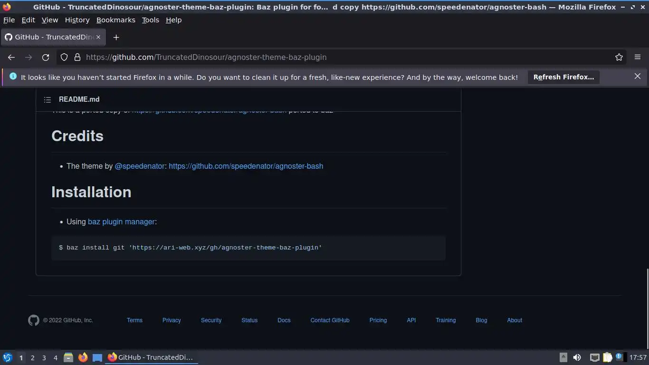Open the Bookmarks menu

pos(116,20)
